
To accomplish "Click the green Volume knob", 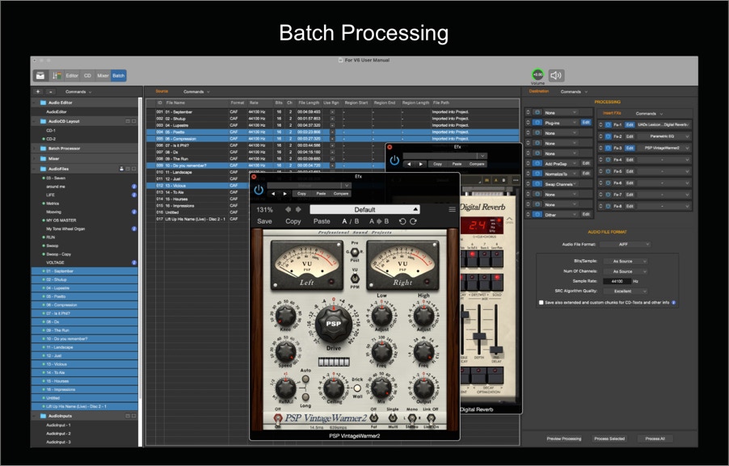I will click(x=537, y=75).
